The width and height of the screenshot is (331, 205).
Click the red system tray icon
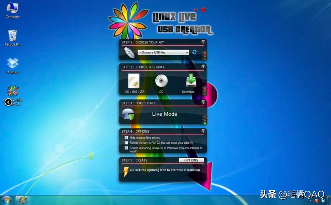click(x=317, y=201)
